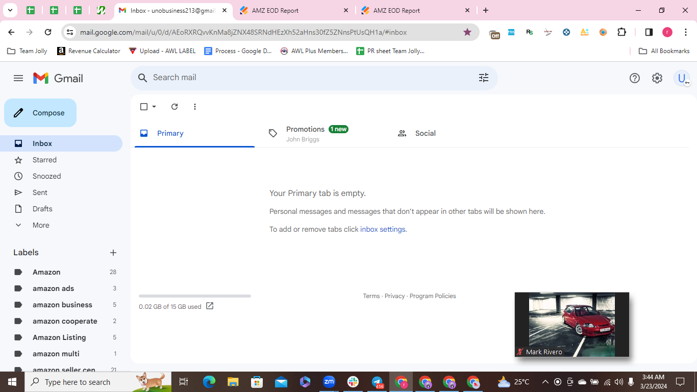Click the Gmail logo

pyautogui.click(x=58, y=78)
